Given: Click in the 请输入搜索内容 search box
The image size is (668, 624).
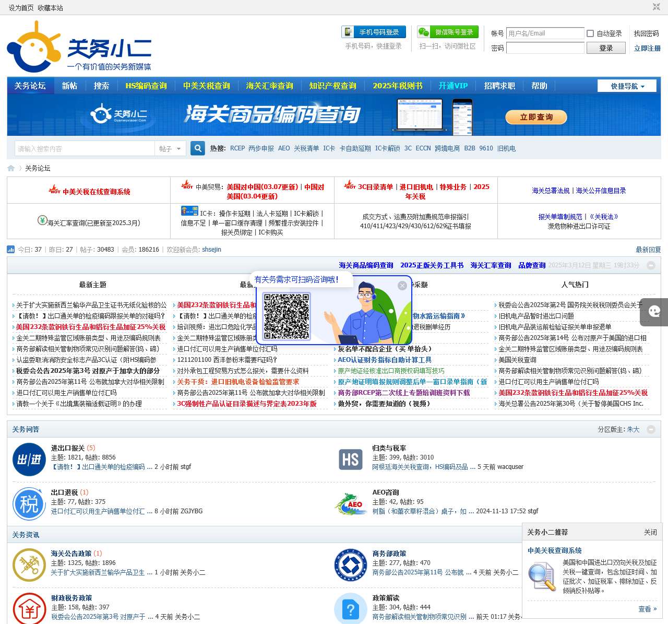Looking at the screenshot, I should point(85,149).
